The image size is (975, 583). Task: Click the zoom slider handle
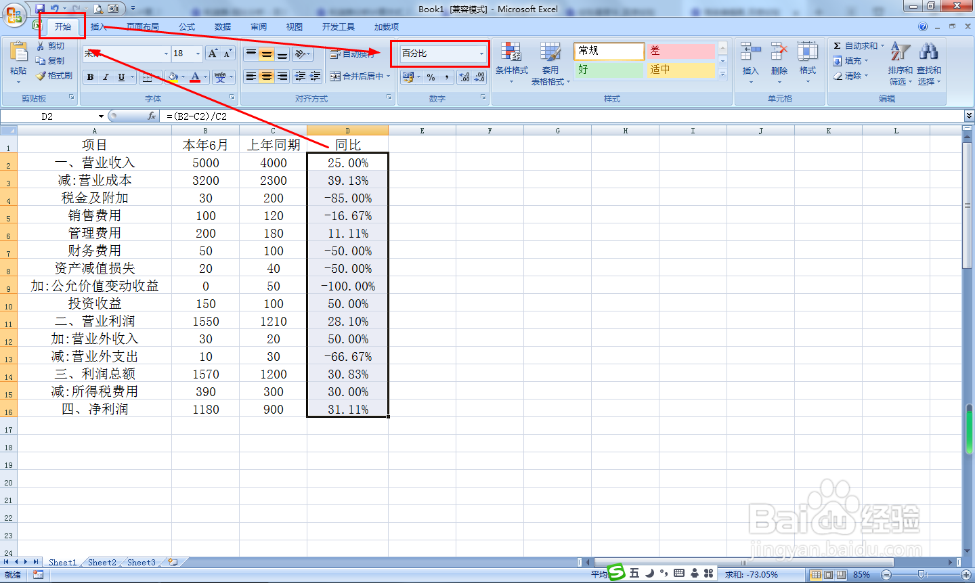point(920,575)
